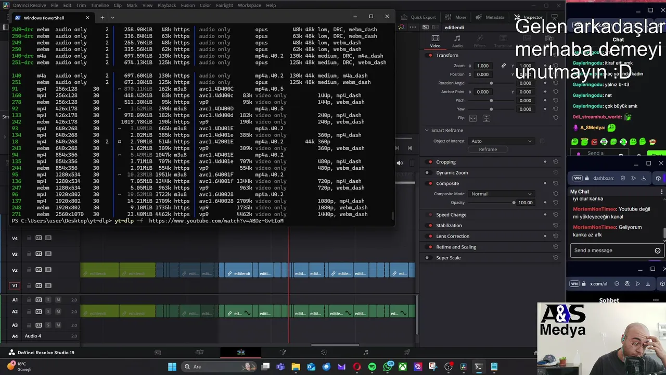Toggle the Zoom X/Y link icon
The width and height of the screenshot is (666, 375).
[x=503, y=66]
